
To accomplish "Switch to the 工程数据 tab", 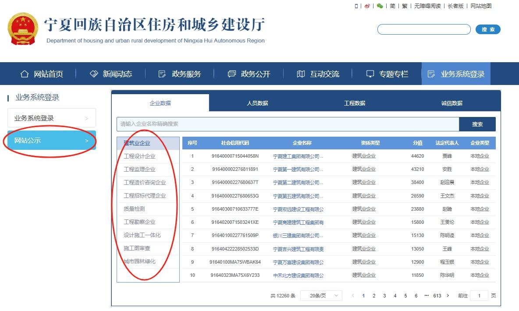I will 355,103.
